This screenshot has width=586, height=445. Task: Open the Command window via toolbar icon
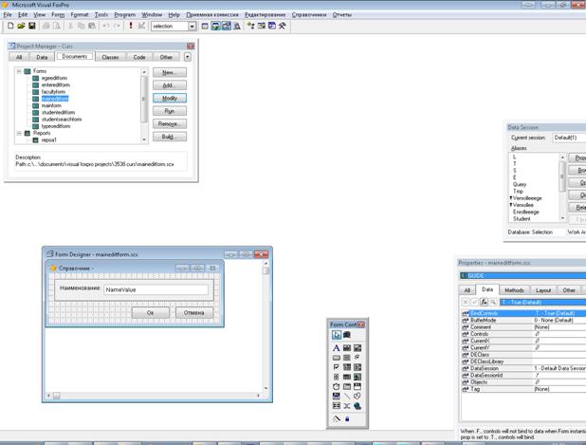point(205,26)
